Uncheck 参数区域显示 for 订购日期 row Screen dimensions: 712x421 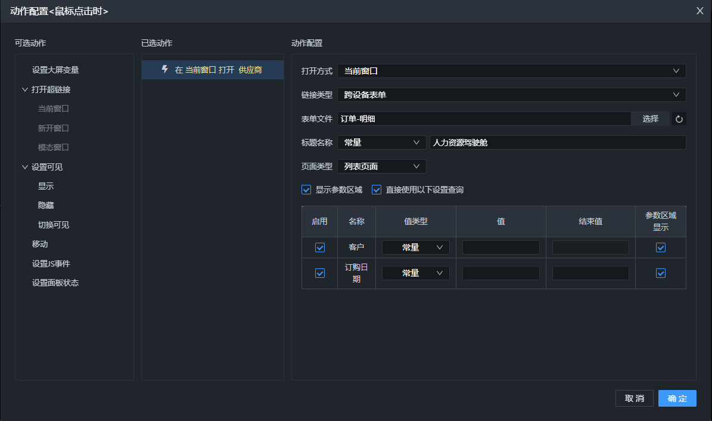coord(660,273)
